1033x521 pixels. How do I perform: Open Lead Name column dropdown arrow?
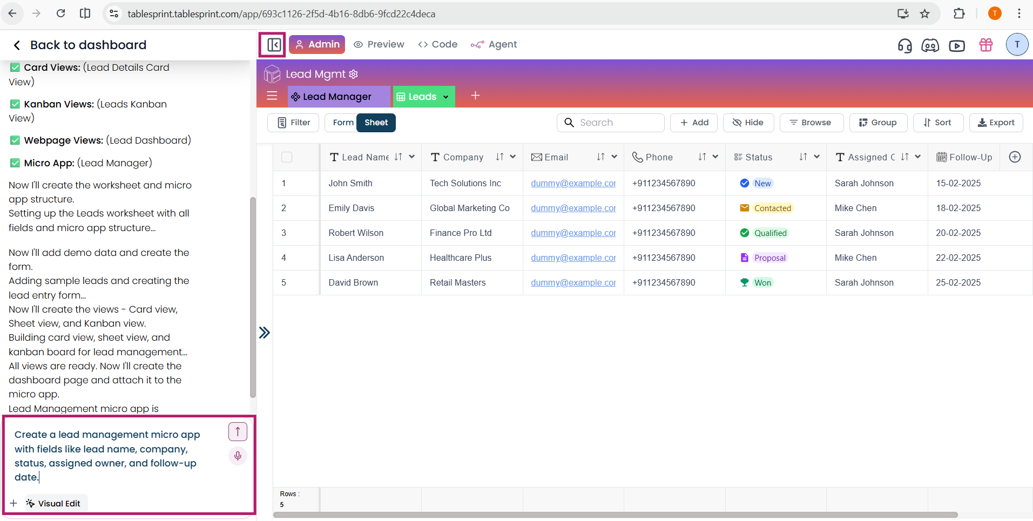[x=412, y=157]
